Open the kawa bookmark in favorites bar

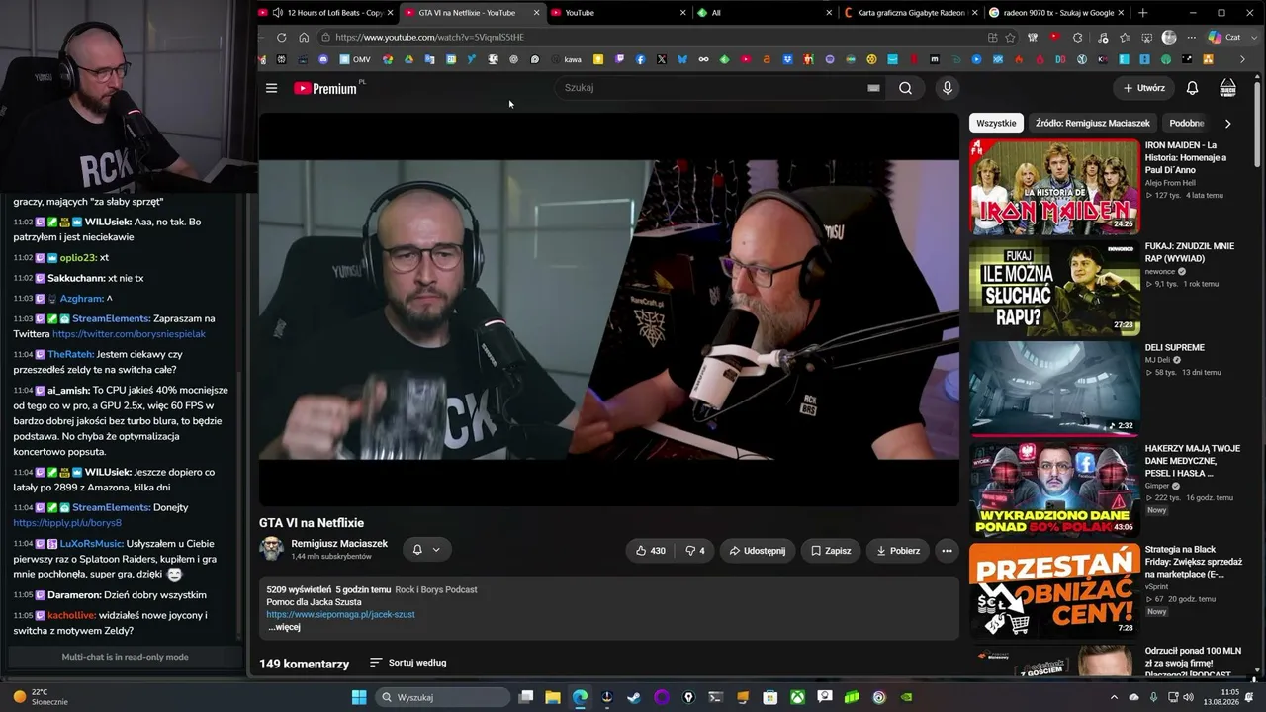point(565,59)
